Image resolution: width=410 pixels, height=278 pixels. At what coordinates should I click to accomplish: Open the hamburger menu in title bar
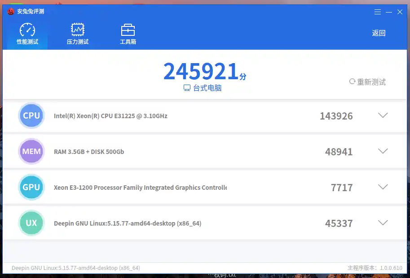(x=377, y=12)
